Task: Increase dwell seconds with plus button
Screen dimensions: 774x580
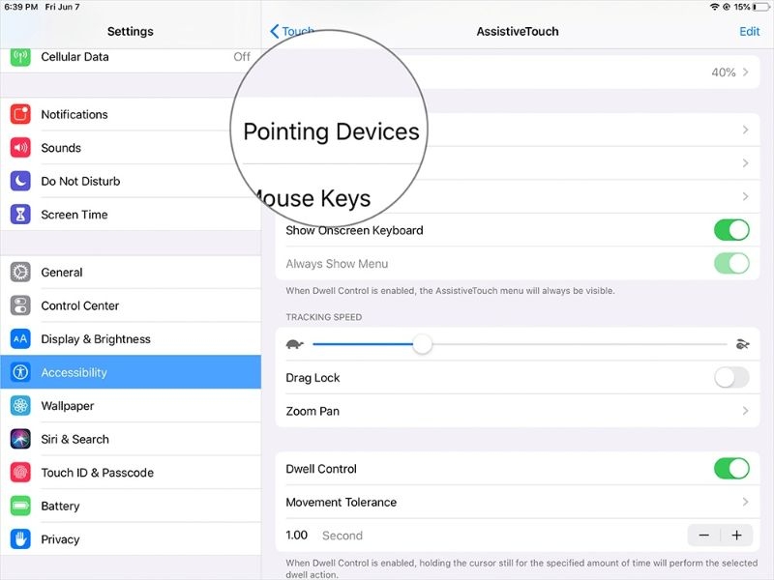Action: pos(736,536)
